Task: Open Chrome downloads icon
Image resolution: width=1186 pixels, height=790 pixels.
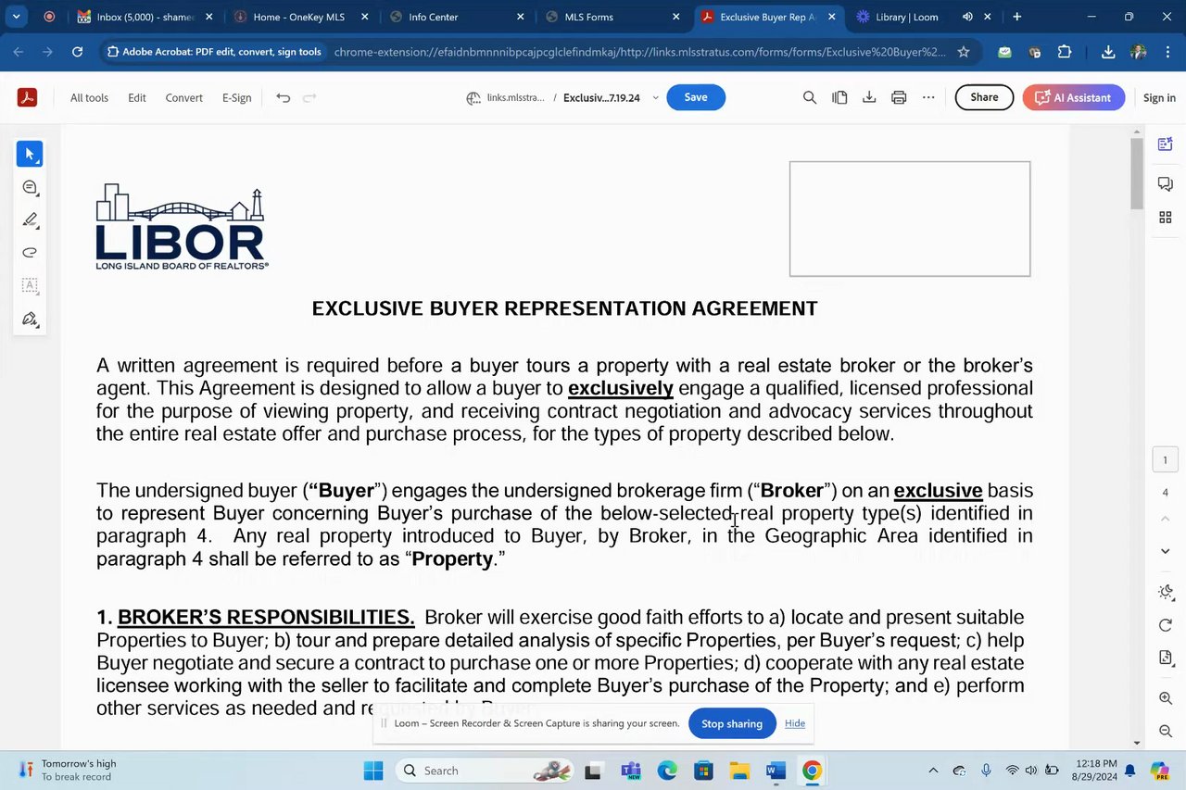Action: tap(1108, 52)
